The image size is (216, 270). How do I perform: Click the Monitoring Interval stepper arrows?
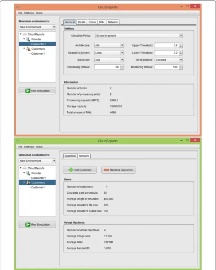(x=181, y=67)
